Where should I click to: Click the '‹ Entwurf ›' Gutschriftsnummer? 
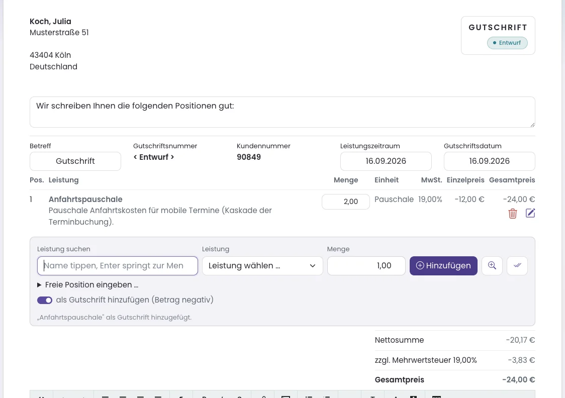click(x=154, y=157)
